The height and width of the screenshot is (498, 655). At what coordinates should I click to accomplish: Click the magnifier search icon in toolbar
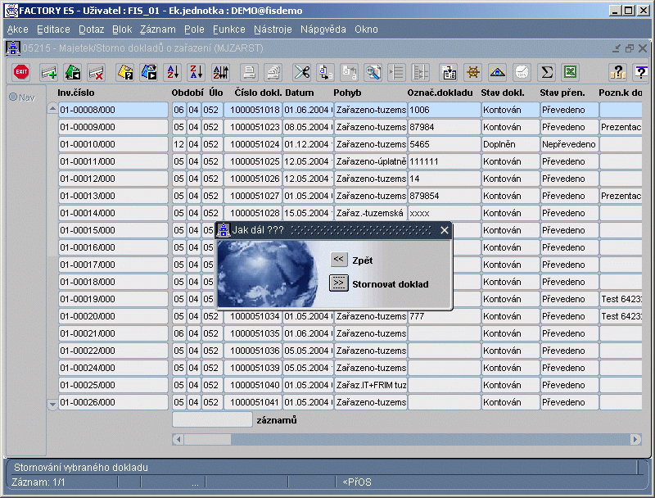click(x=373, y=72)
